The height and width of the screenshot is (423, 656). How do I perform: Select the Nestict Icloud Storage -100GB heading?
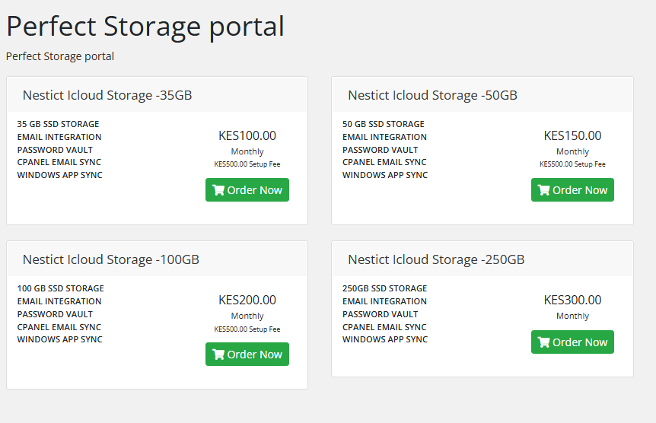click(111, 259)
